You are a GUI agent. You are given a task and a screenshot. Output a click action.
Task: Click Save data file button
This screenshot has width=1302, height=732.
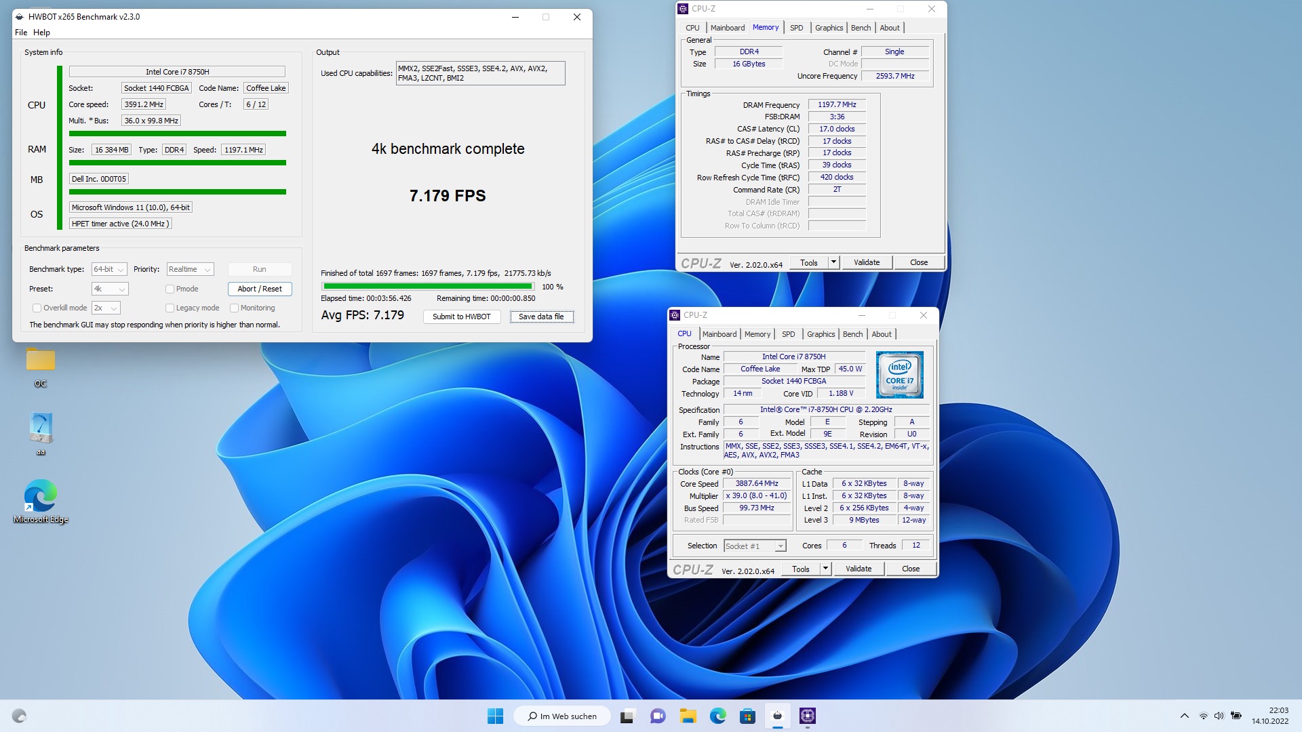pyautogui.click(x=541, y=317)
